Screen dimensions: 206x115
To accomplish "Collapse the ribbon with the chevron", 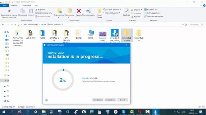I will tap(201, 6).
